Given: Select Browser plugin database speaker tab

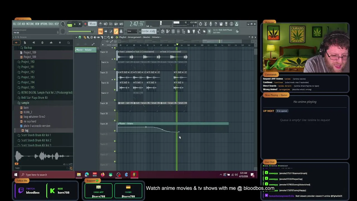Looking at the screenshot, I should [x=34, y=42].
